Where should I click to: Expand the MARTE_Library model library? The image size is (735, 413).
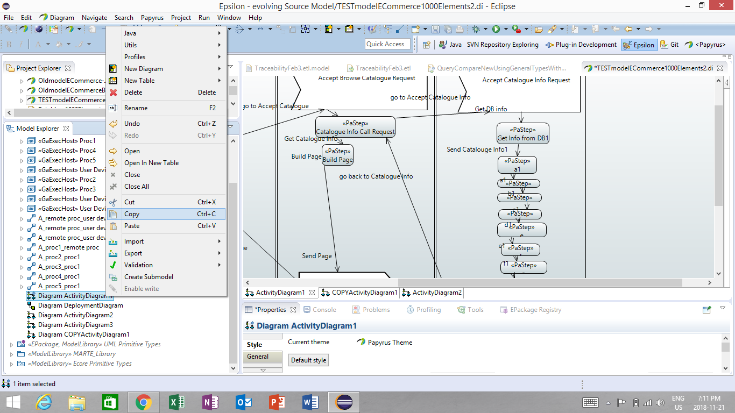coord(11,354)
